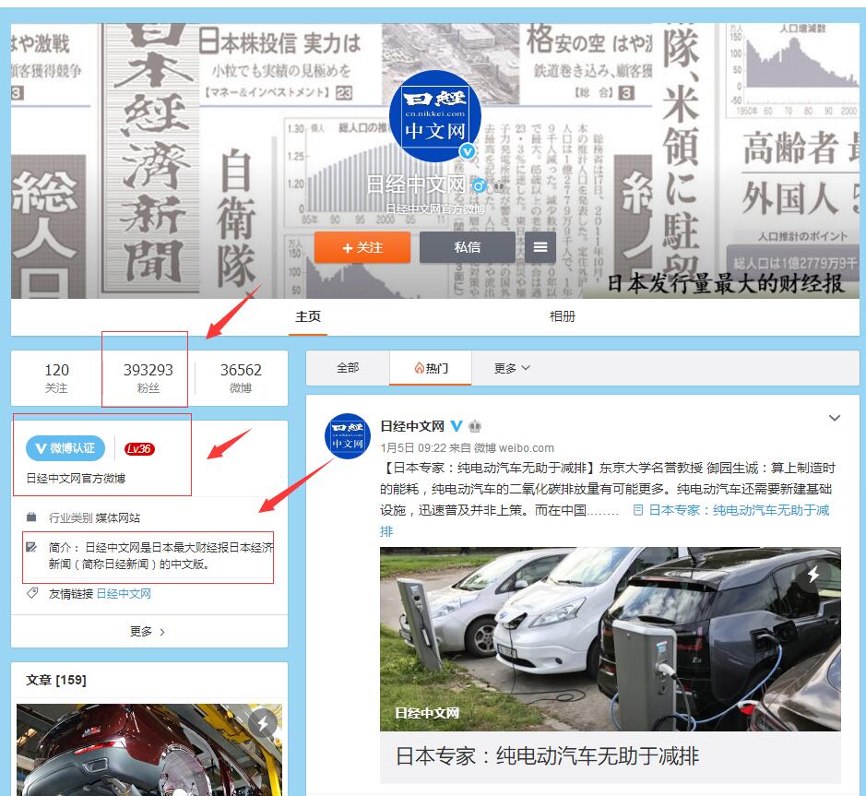The height and width of the screenshot is (796, 866).
Task: Click the 日经中文网 profile avatar logo
Action: (434, 116)
